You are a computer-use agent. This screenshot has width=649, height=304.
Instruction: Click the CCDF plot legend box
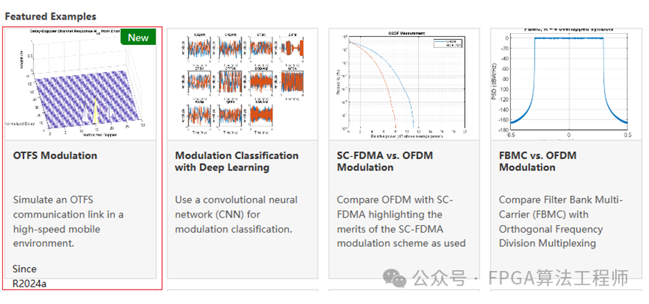pyautogui.click(x=448, y=43)
